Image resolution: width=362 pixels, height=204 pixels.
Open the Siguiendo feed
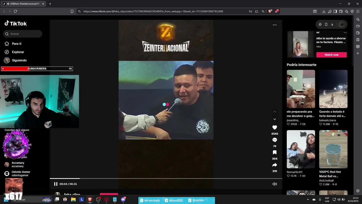(19, 60)
